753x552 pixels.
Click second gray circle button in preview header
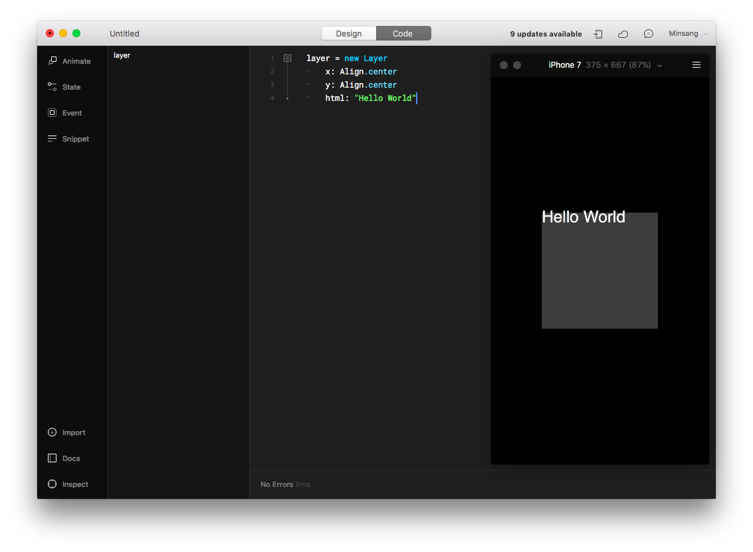[x=517, y=65]
